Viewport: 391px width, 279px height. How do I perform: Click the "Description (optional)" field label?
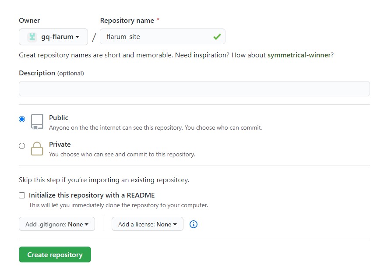(x=51, y=73)
